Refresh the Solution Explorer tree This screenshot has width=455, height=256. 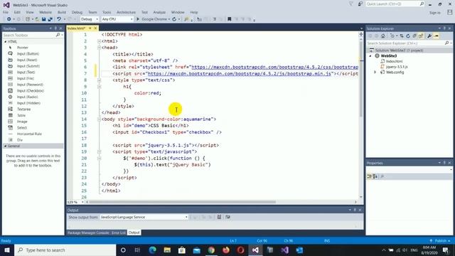click(x=408, y=36)
